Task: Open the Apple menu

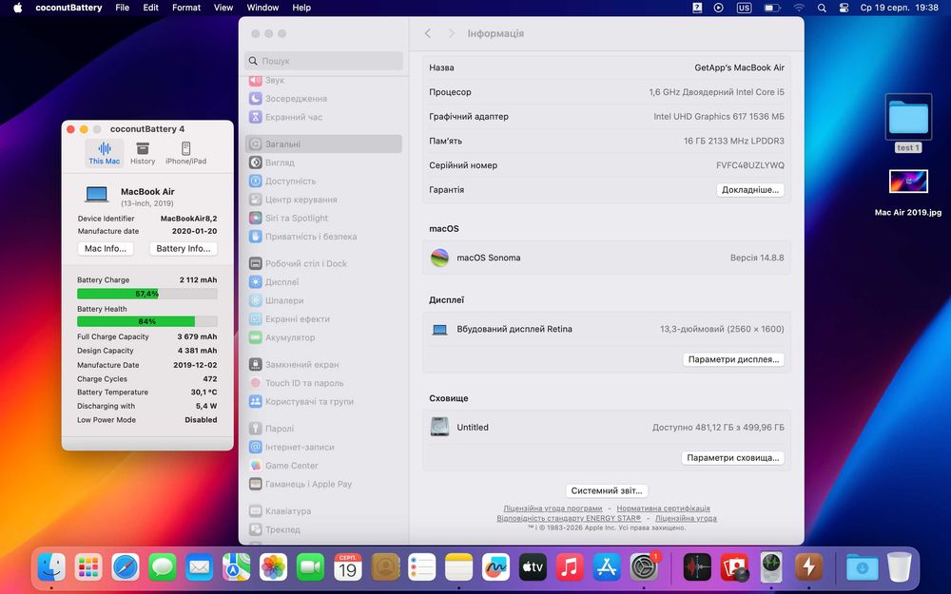Action: pos(17,8)
